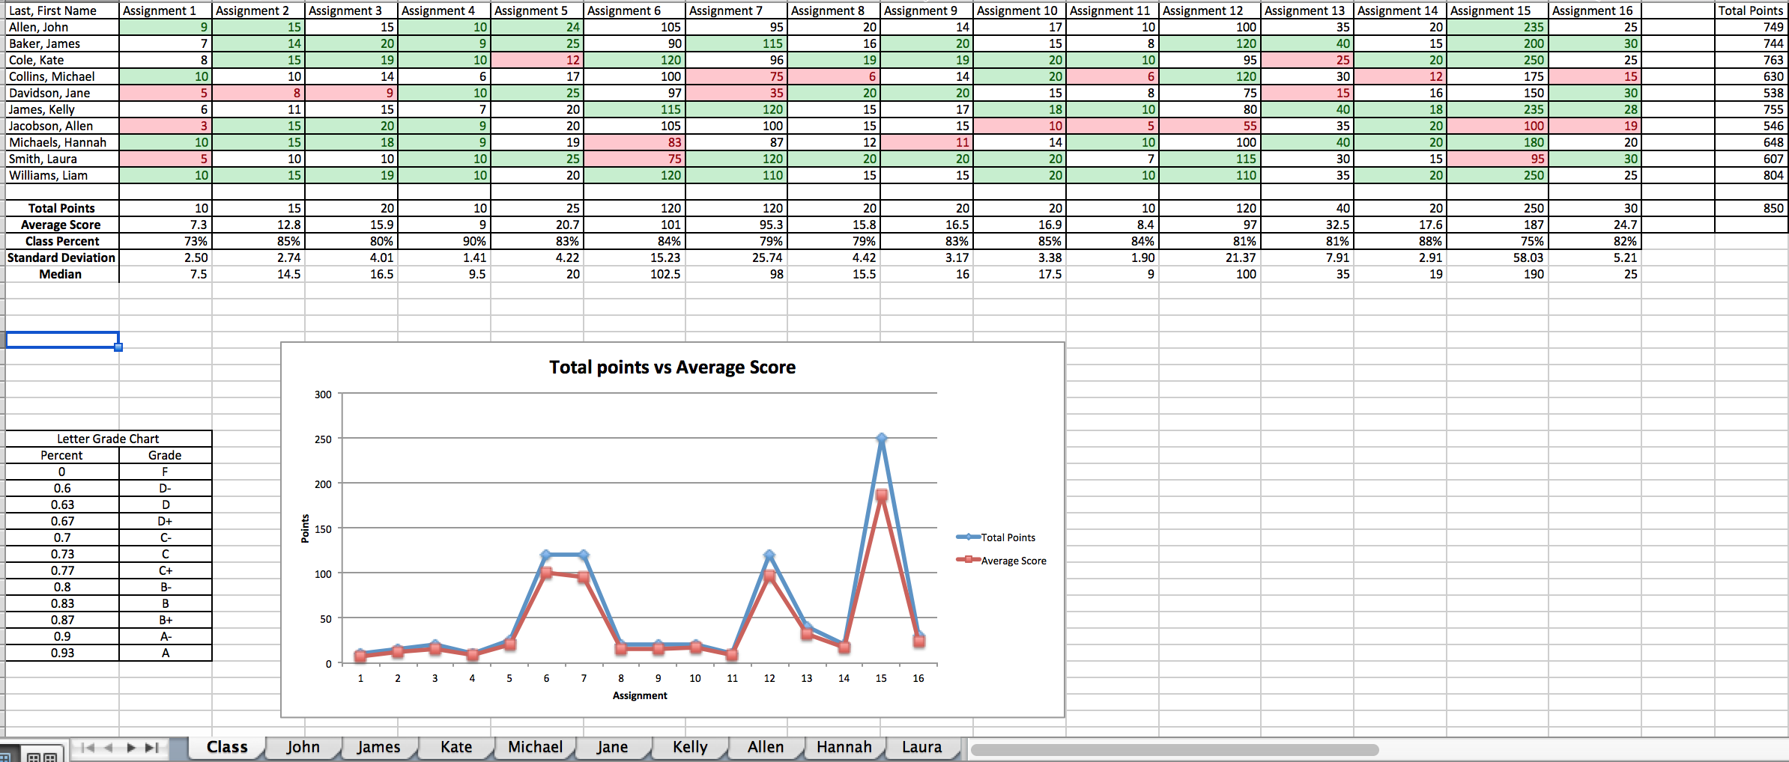Click the Assignment 7 column header cell
Viewport: 1789px width, 762px height.
tap(736, 10)
